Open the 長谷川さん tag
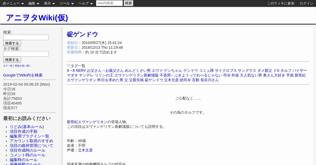This screenshot has width=316, height=165. click(210, 80)
